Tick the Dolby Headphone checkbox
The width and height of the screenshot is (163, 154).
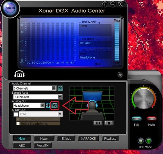tap(18, 124)
